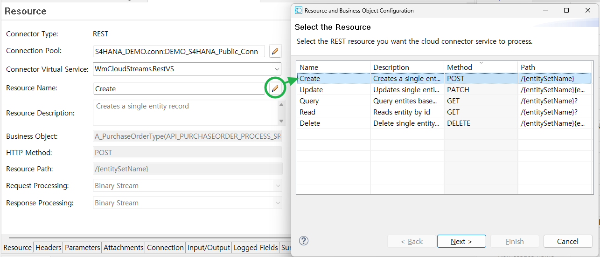Viewport: 600px width, 257px height.
Task: Select the Attachments tab
Action: click(x=123, y=248)
